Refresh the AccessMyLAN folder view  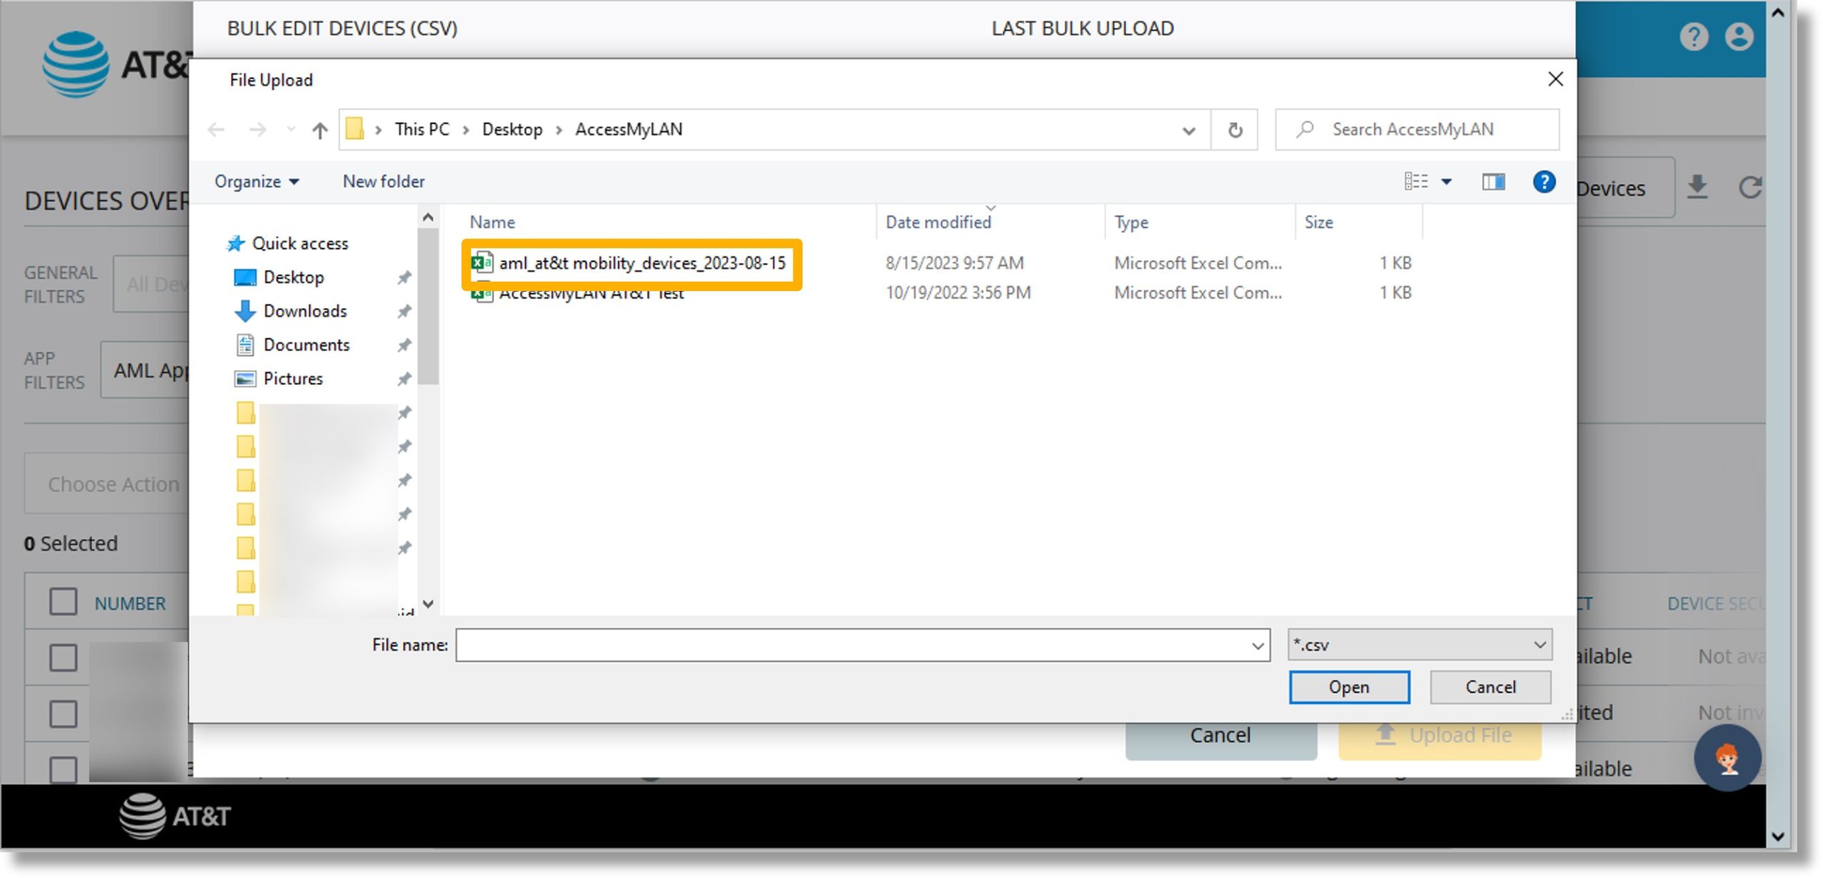click(x=1235, y=129)
